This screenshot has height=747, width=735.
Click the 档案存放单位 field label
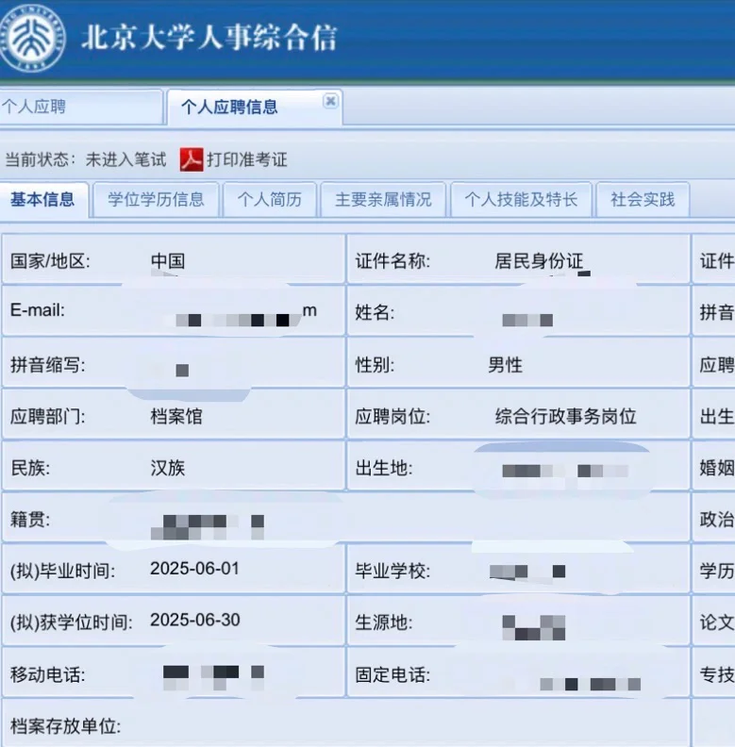(66, 726)
